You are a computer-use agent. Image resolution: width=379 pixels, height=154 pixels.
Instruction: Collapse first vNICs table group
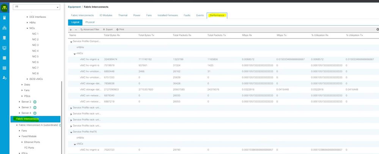[75, 54]
